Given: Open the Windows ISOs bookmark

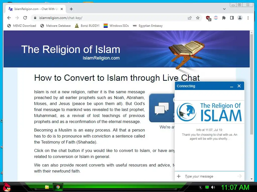Looking at the screenshot, I should coord(116,26).
